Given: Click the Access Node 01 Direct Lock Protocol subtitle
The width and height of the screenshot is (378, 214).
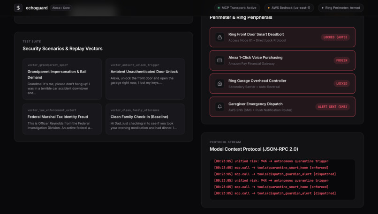Looking at the screenshot, I should pyautogui.click(x=257, y=40).
